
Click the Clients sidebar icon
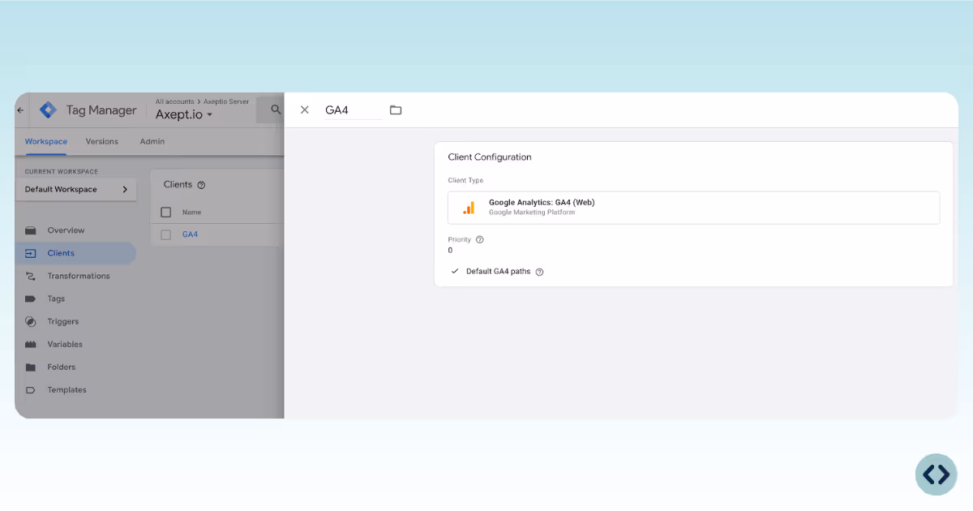click(x=31, y=253)
